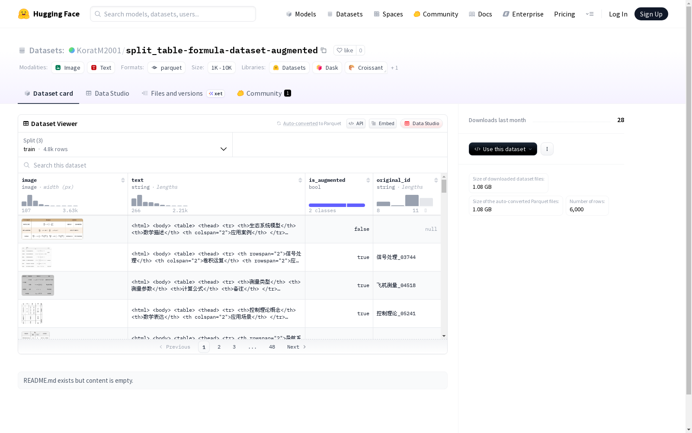
Task: Focus the Search this dataset field
Action: [x=233, y=165]
